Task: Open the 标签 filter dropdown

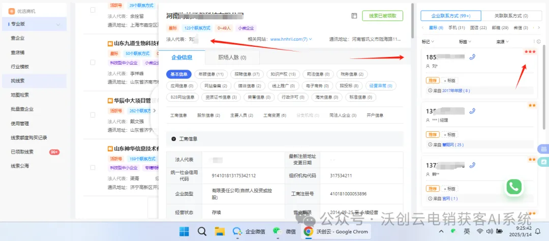Action: tap(465, 42)
